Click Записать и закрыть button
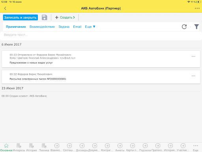Image resolution: width=202 pixels, height=152 pixels. (x=21, y=17)
